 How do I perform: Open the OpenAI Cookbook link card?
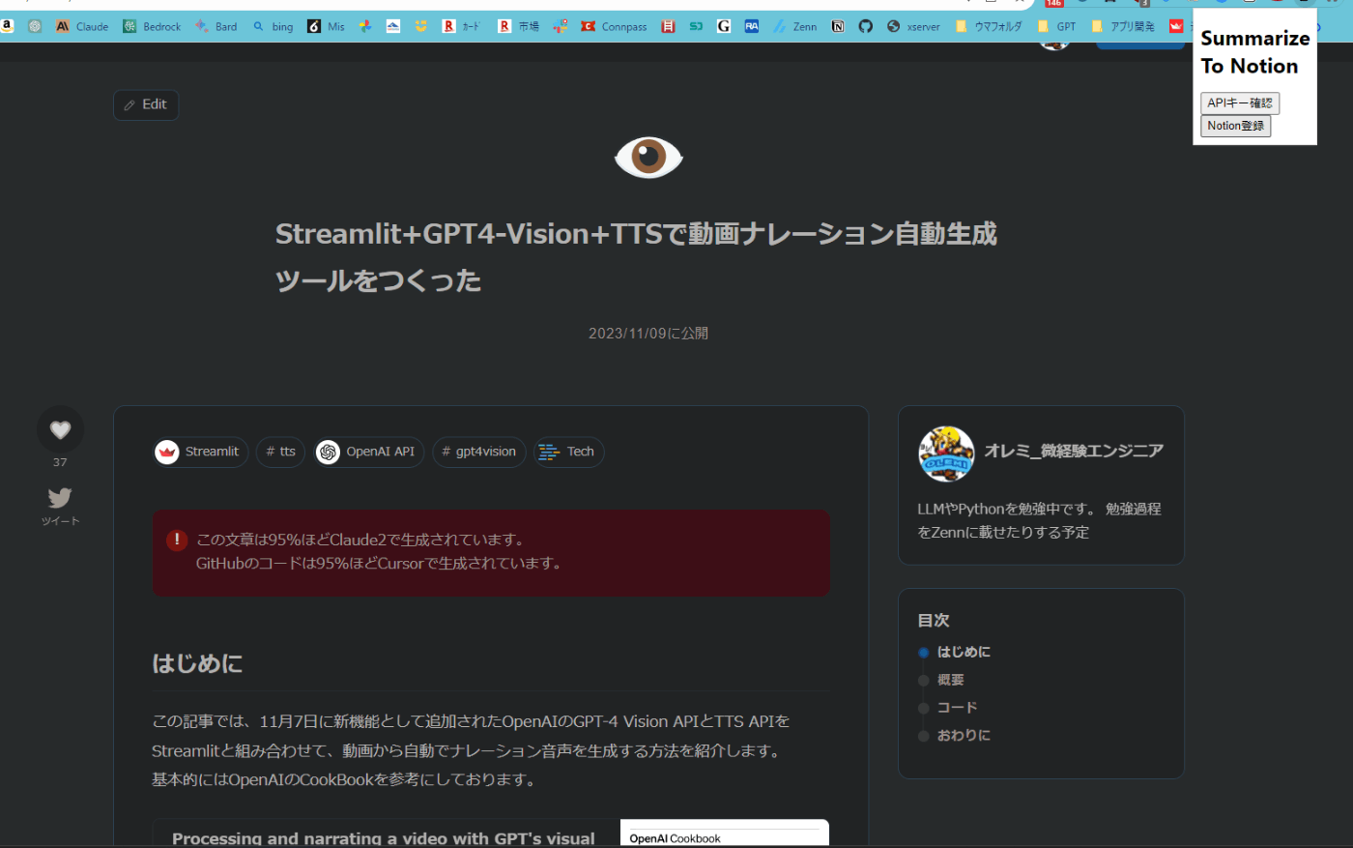(491, 833)
